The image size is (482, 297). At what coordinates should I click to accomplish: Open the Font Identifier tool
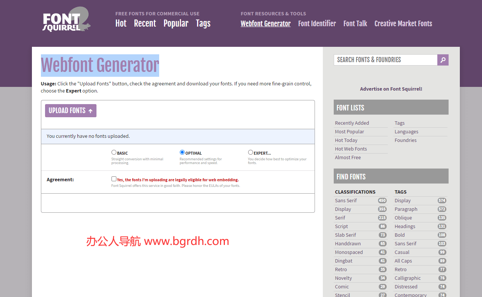[317, 23]
